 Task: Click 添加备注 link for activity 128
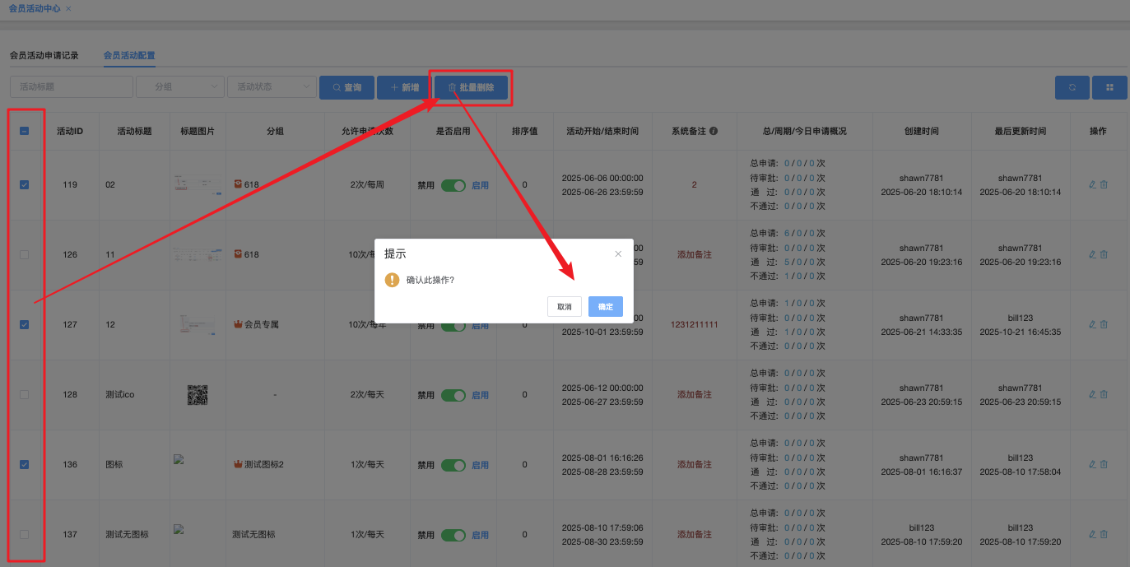(x=694, y=395)
